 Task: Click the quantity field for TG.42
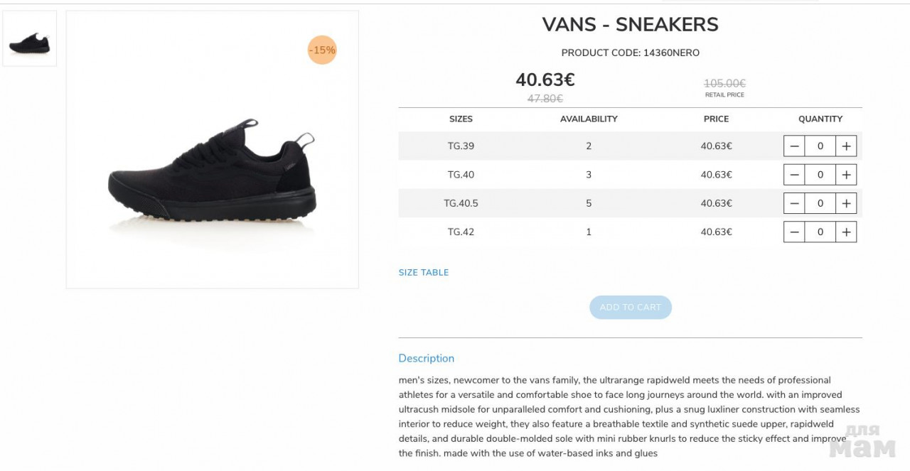pos(820,232)
